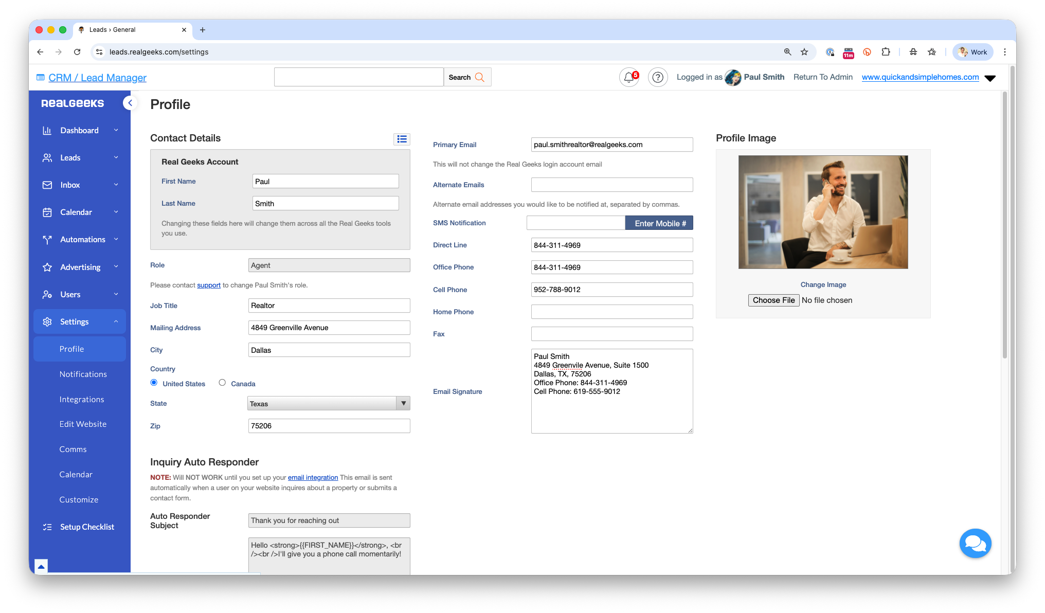The height and width of the screenshot is (613, 1045).
Task: Click the magnifier icon on the Search button
Action: [479, 77]
